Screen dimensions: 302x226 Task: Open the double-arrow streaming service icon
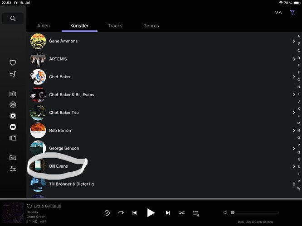13,127
